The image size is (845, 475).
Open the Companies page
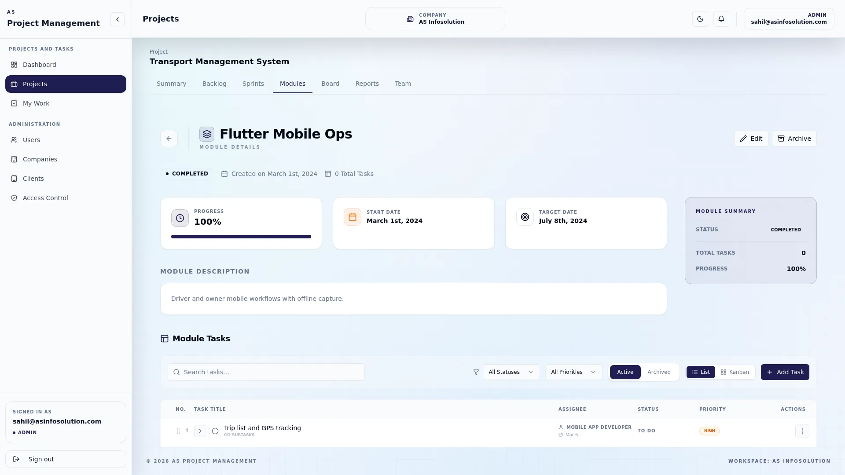click(x=66, y=159)
